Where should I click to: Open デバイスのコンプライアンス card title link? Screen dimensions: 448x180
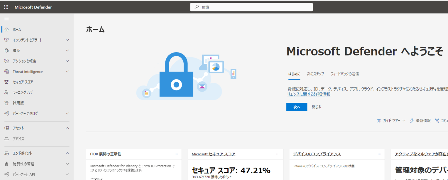pyautogui.click(x=317, y=154)
